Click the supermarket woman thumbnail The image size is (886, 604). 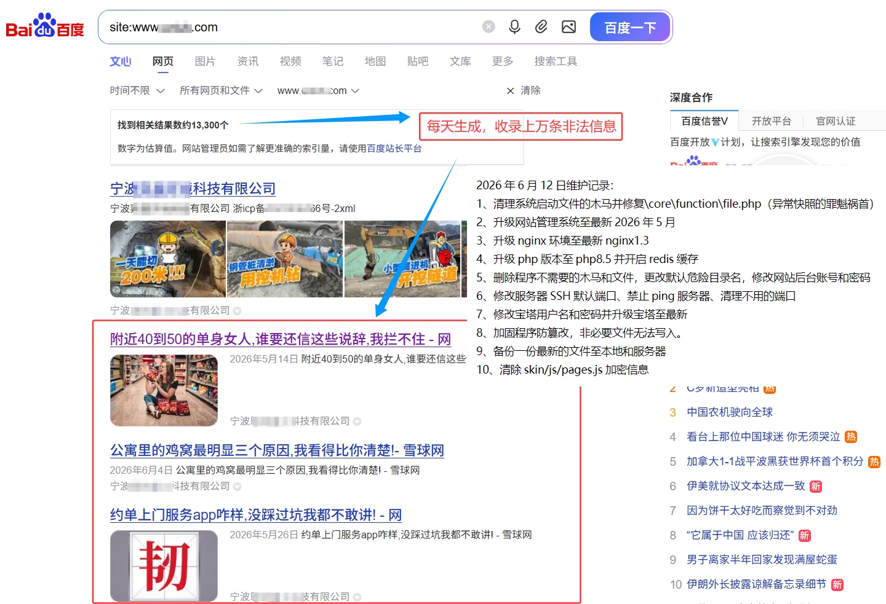pos(164,390)
